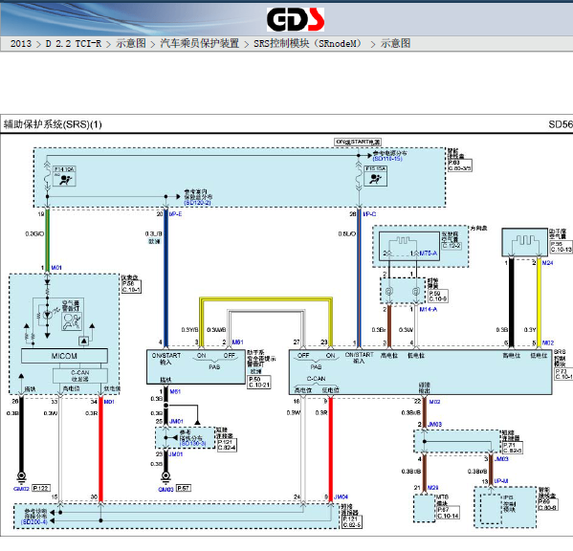Click JM01 connector label at pin 23
The width and height of the screenshot is (573, 551).
coord(175,454)
